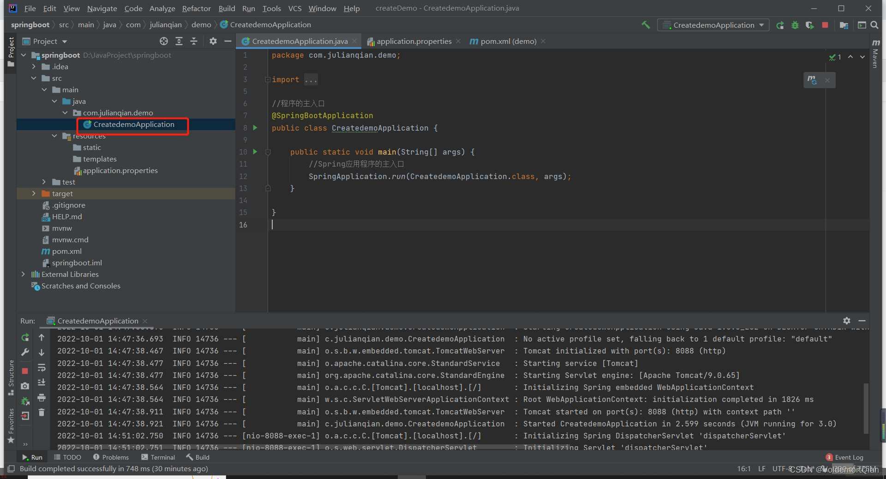
Task: Open the Problems tool window
Action: pos(111,457)
